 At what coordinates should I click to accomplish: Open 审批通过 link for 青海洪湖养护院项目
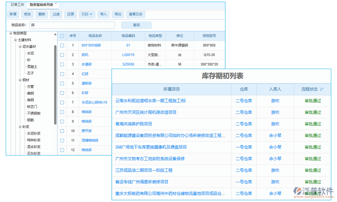point(313,124)
